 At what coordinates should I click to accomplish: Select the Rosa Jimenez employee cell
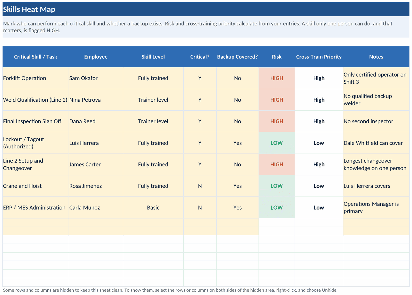coord(96,186)
